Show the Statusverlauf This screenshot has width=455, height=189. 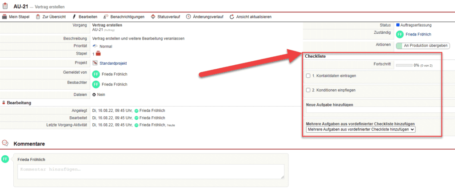pyautogui.click(x=165, y=17)
